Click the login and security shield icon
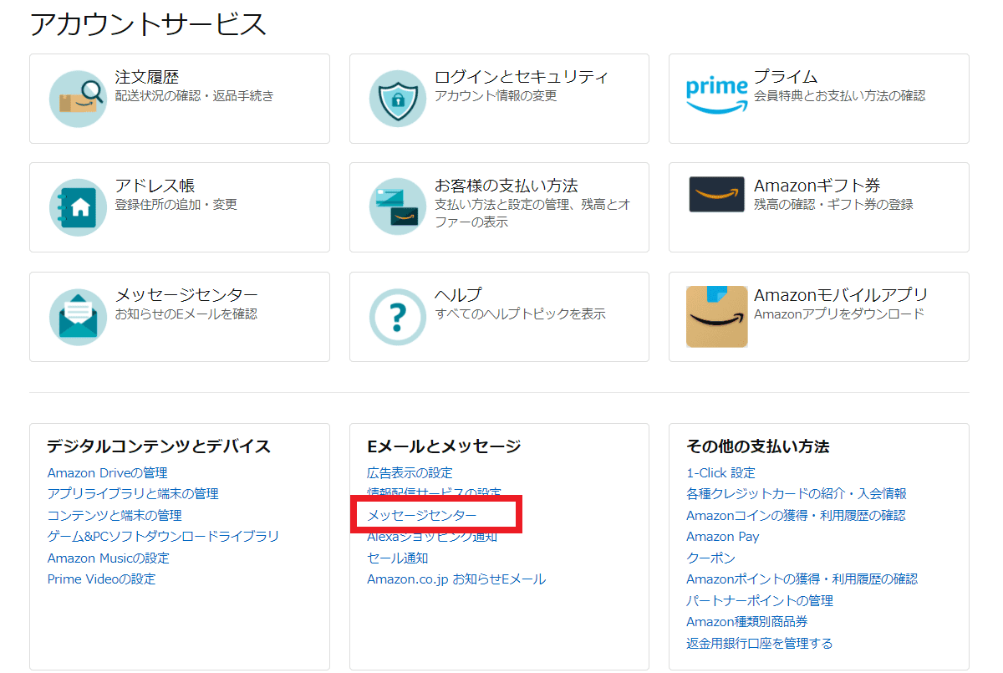The height and width of the screenshot is (673, 1003). (397, 99)
